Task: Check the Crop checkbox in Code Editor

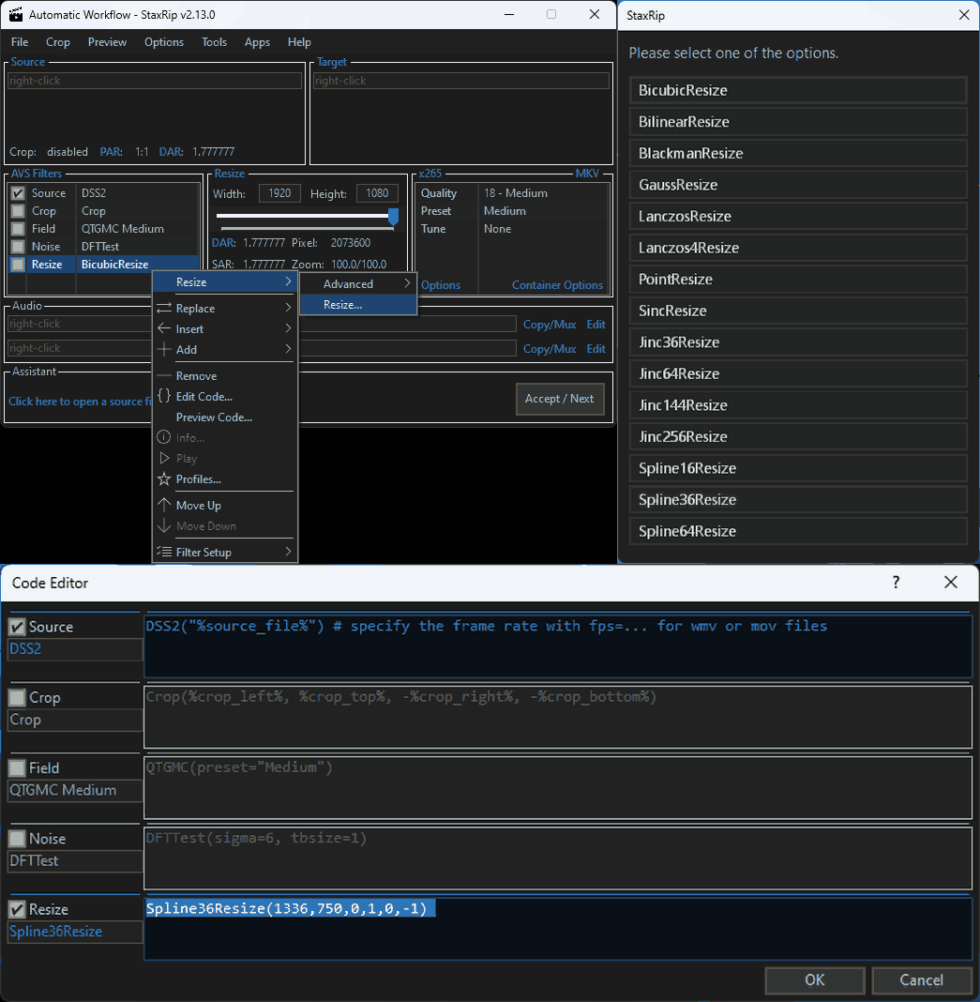Action: [17, 697]
